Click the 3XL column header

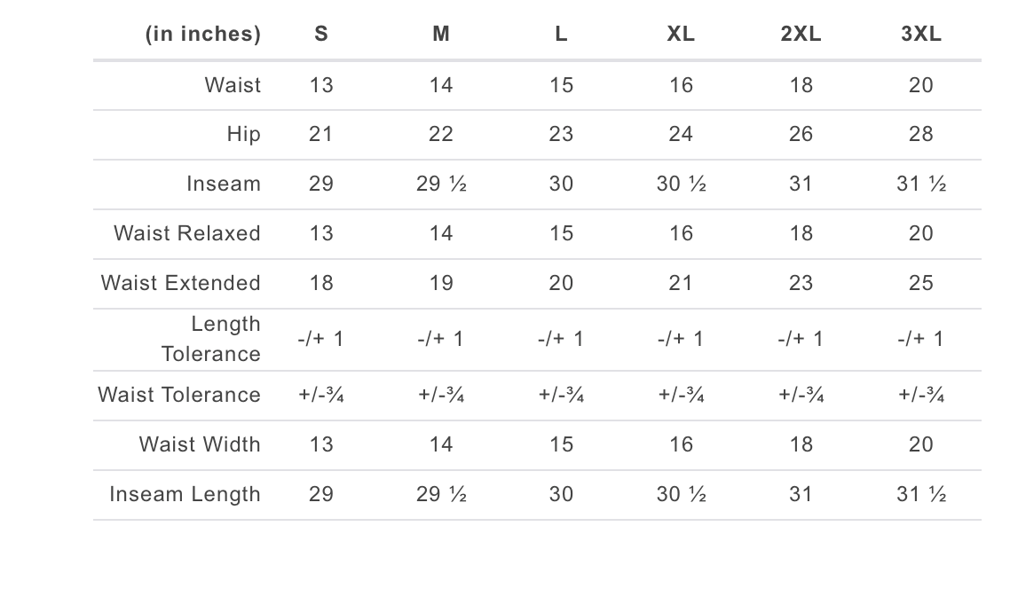coord(921,34)
